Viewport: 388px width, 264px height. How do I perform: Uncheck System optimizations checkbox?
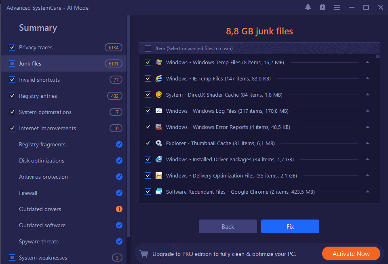pos(12,112)
